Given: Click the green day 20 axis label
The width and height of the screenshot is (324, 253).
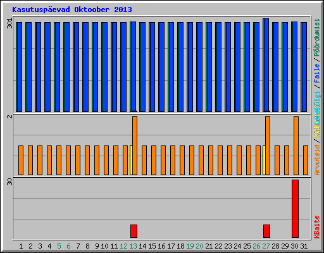Looking at the screenshot, I should [x=199, y=246].
